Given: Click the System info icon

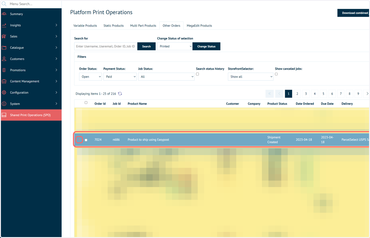Looking at the screenshot, I should (4, 104).
